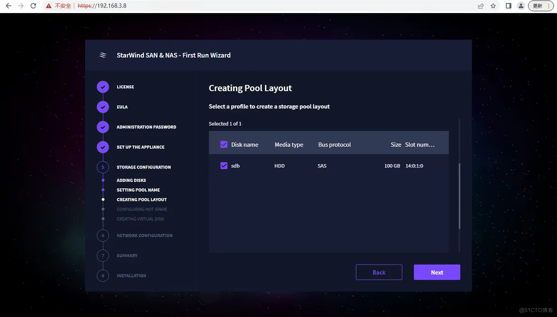Select the Adding Disks substep
This screenshot has width=557, height=317.
tap(131, 180)
